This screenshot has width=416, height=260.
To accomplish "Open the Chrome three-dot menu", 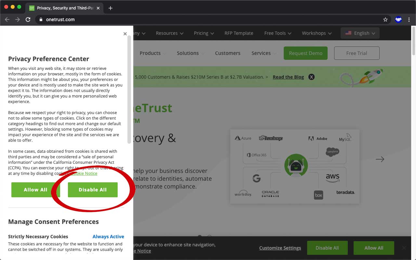I will coord(409,19).
